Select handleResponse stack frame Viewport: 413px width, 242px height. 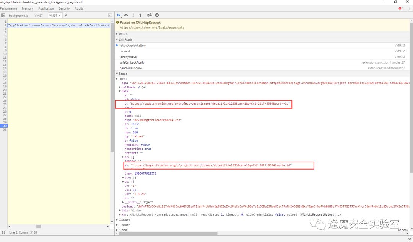263,68
